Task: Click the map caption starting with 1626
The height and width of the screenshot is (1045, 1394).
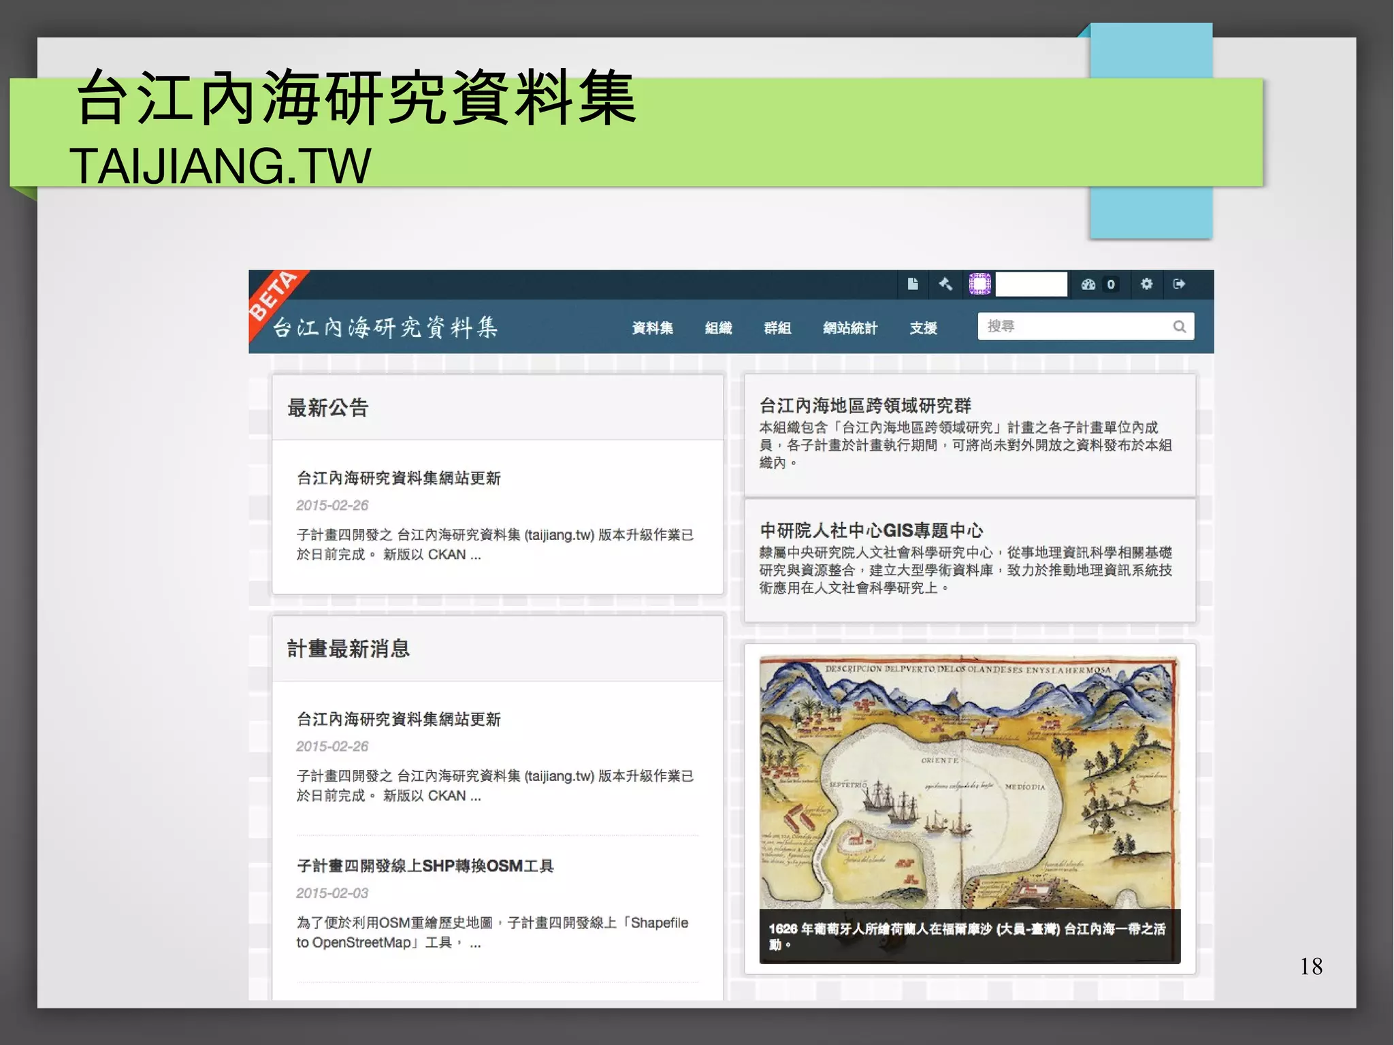Action: [967, 936]
